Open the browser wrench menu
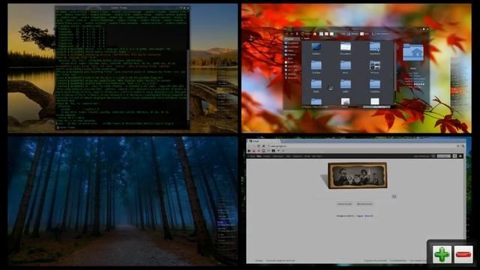This screenshot has width=480, height=270. pyautogui.click(x=463, y=146)
